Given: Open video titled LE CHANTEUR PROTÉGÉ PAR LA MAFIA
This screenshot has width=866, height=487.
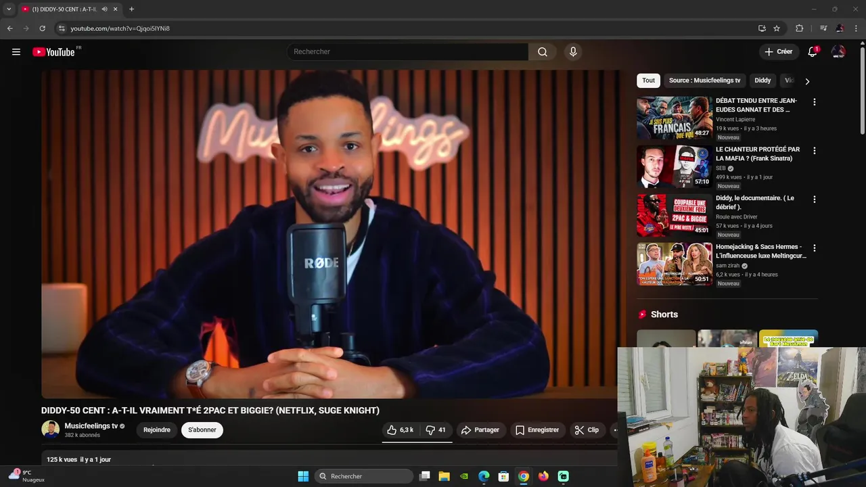Looking at the screenshot, I should click(757, 154).
